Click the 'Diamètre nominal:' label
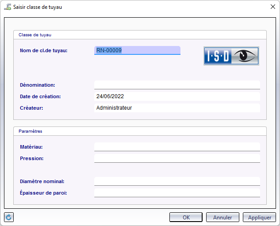Image resolution: width=280 pixels, height=226 pixels. 42,181
